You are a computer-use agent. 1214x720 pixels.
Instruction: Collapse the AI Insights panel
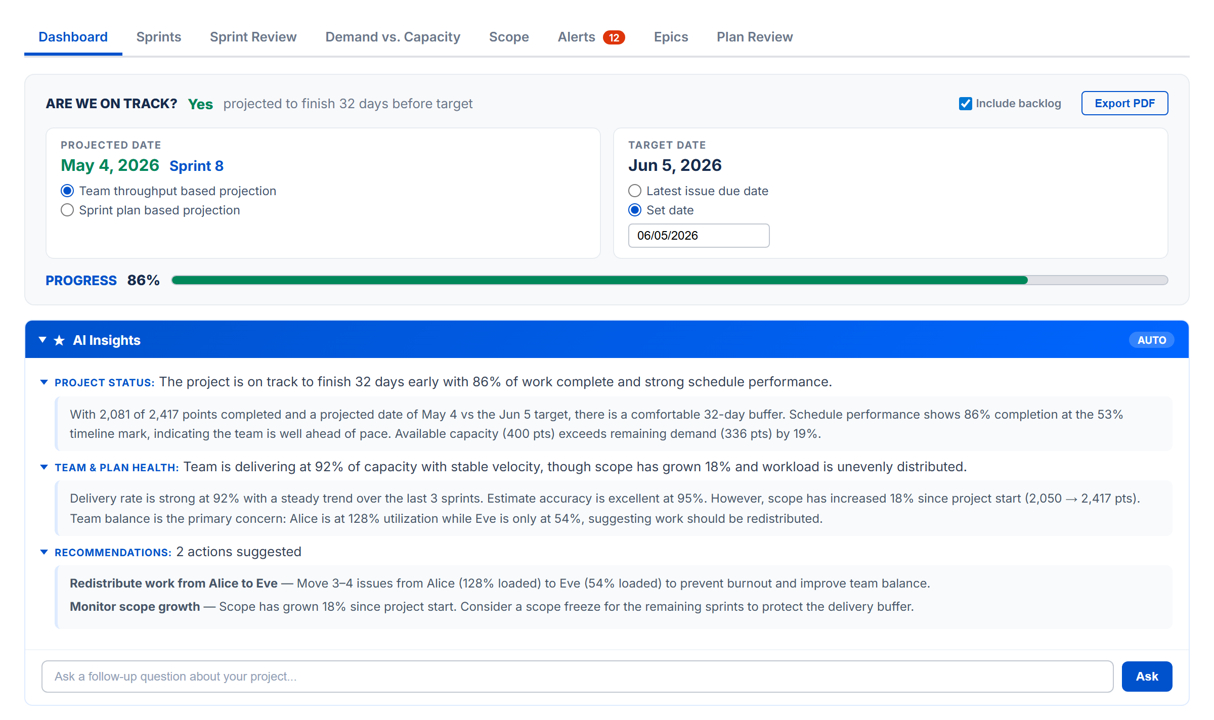(42, 339)
